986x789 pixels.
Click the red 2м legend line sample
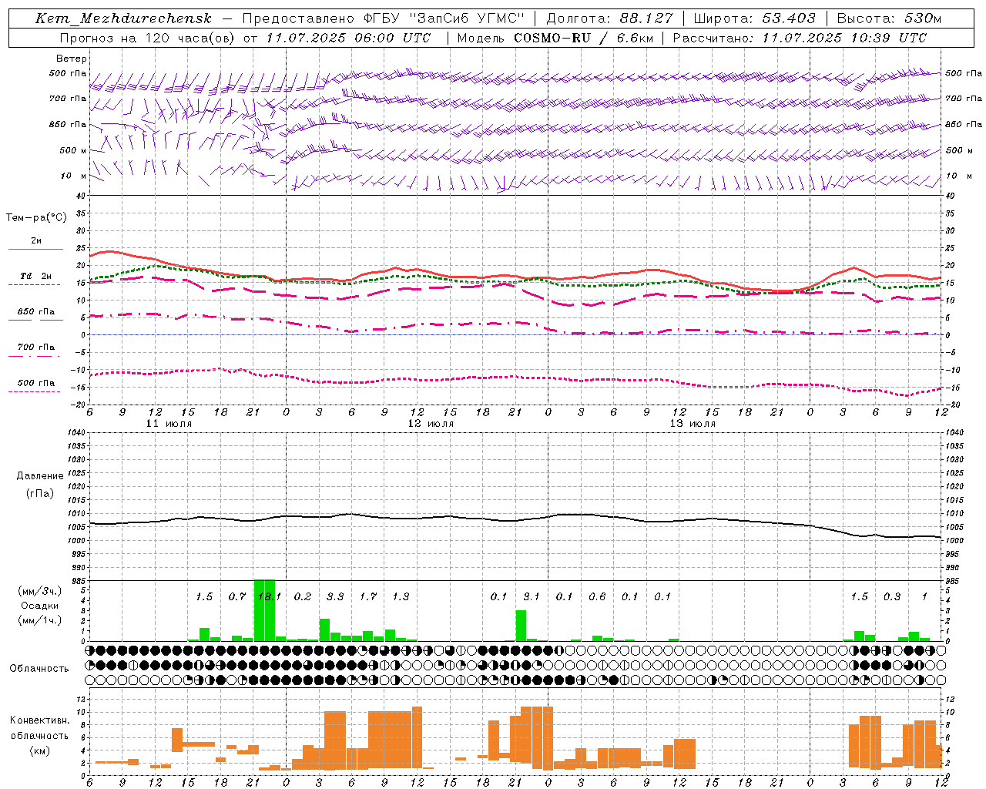pos(35,249)
